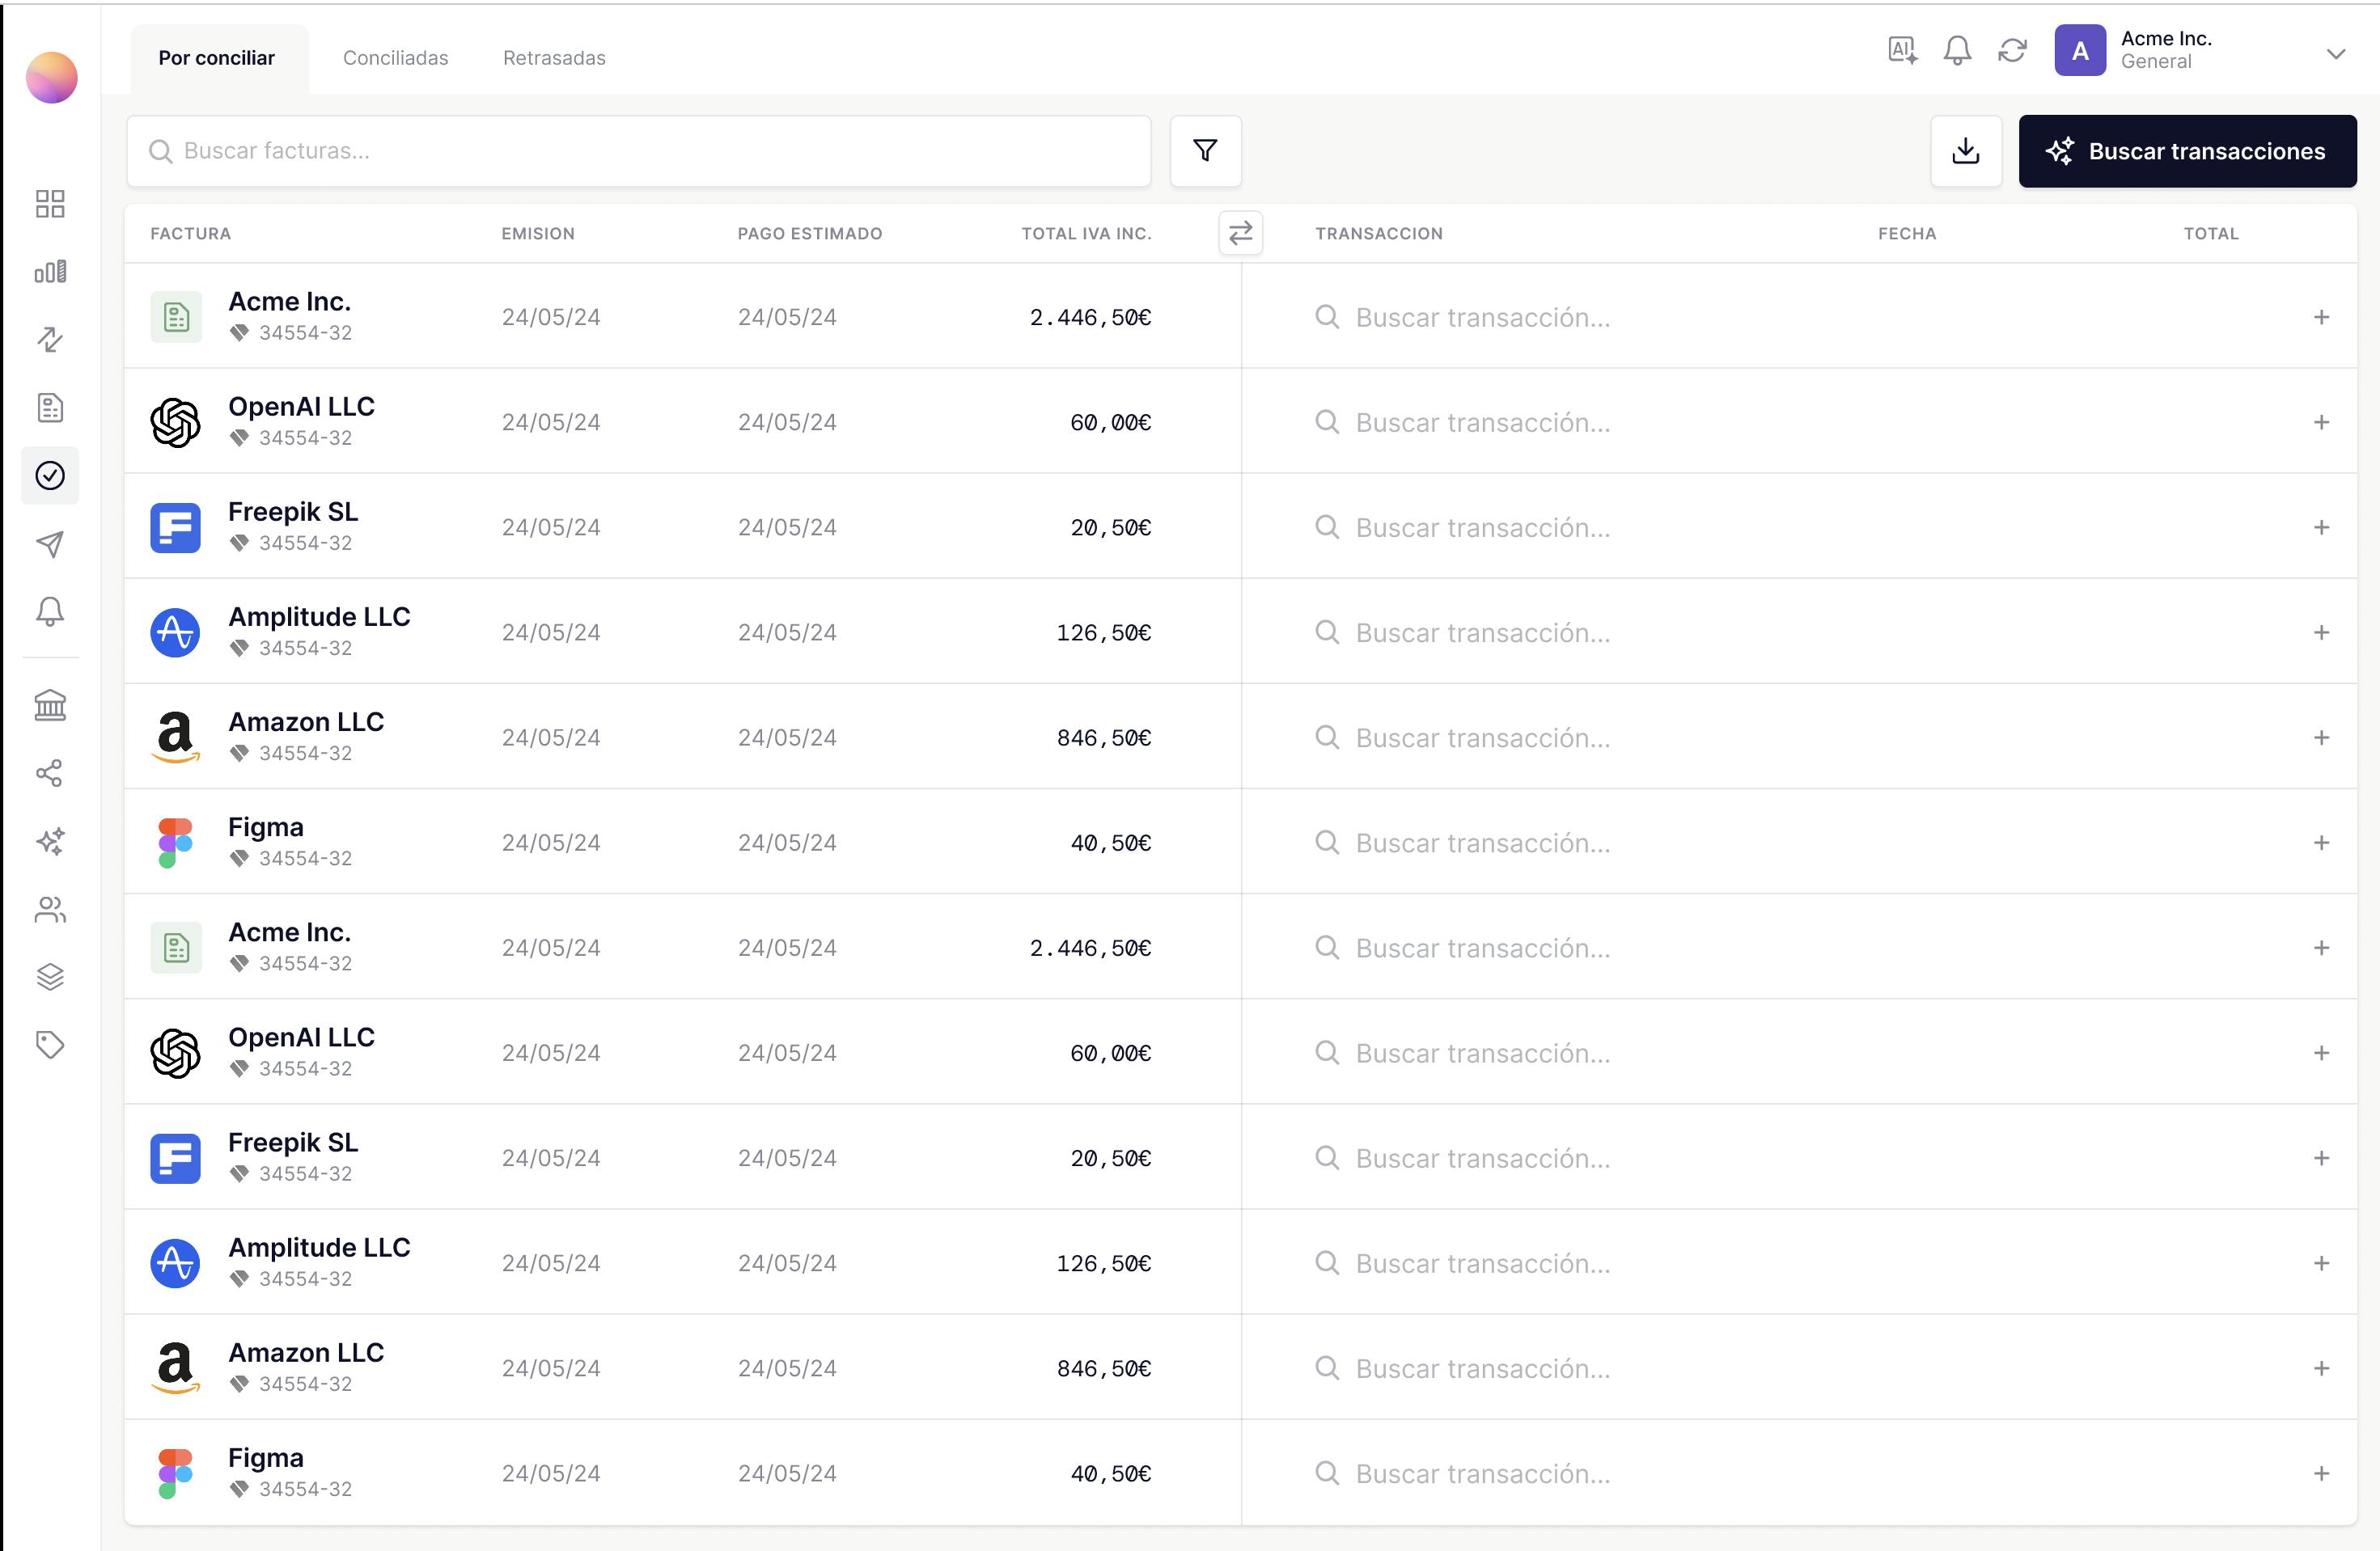Click Buscar transacción field in first Figma row
This screenshot has width=2380, height=1551.
click(1482, 843)
